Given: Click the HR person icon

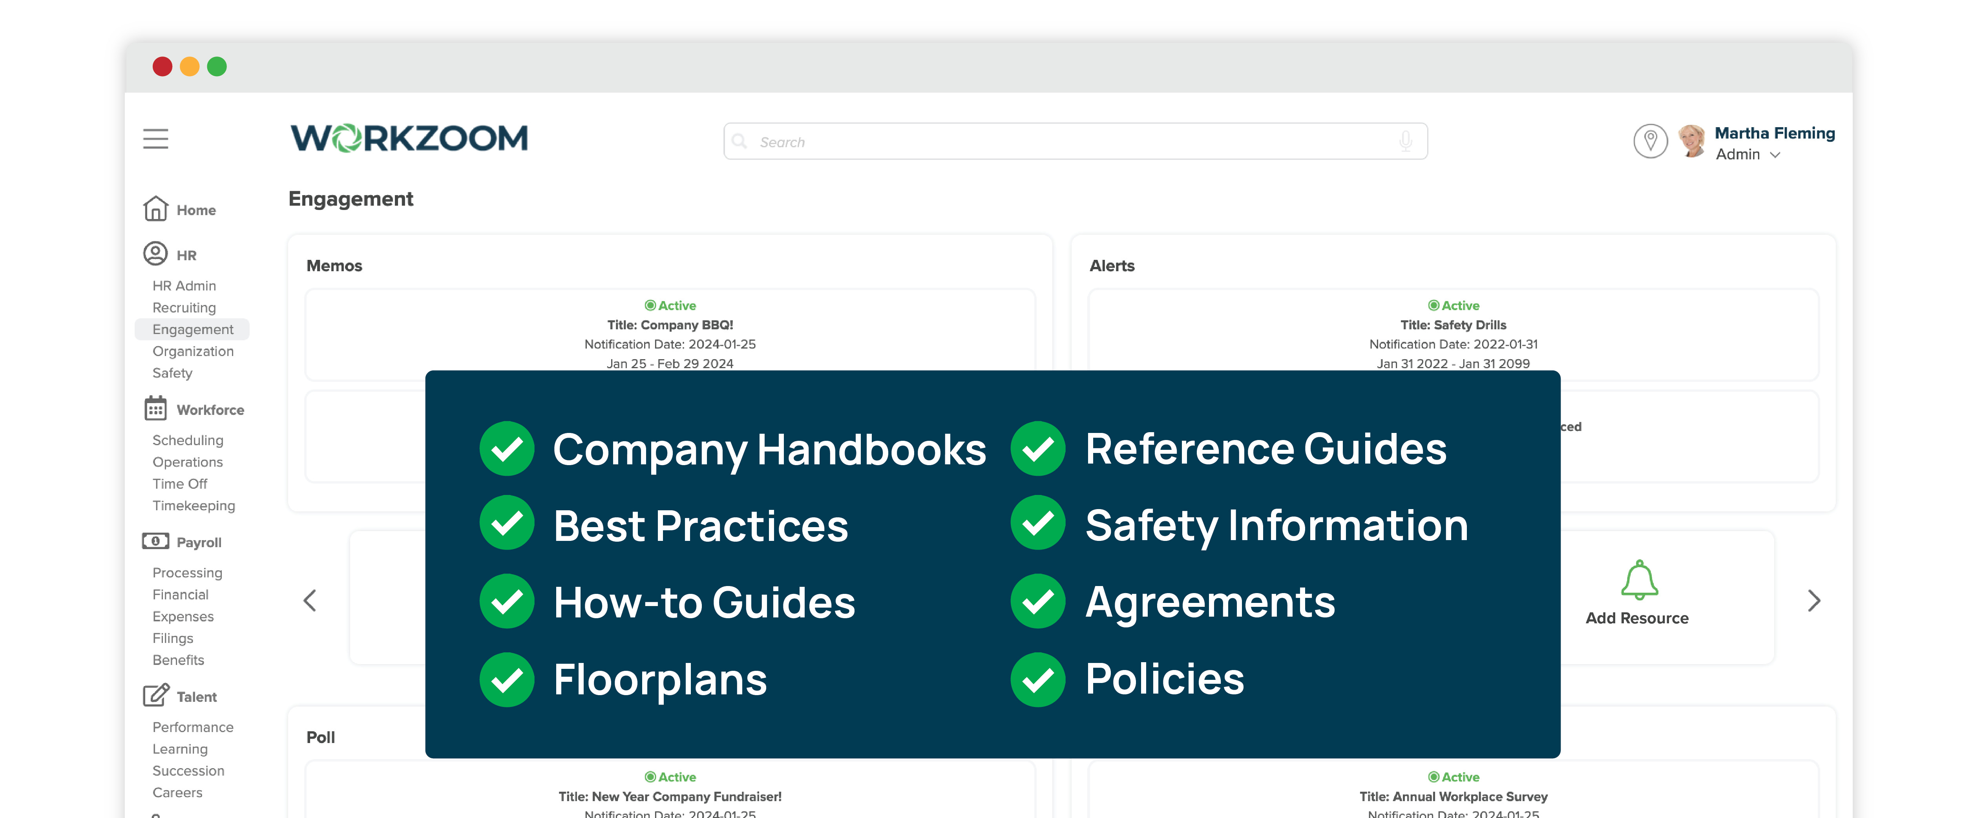Looking at the screenshot, I should [155, 253].
